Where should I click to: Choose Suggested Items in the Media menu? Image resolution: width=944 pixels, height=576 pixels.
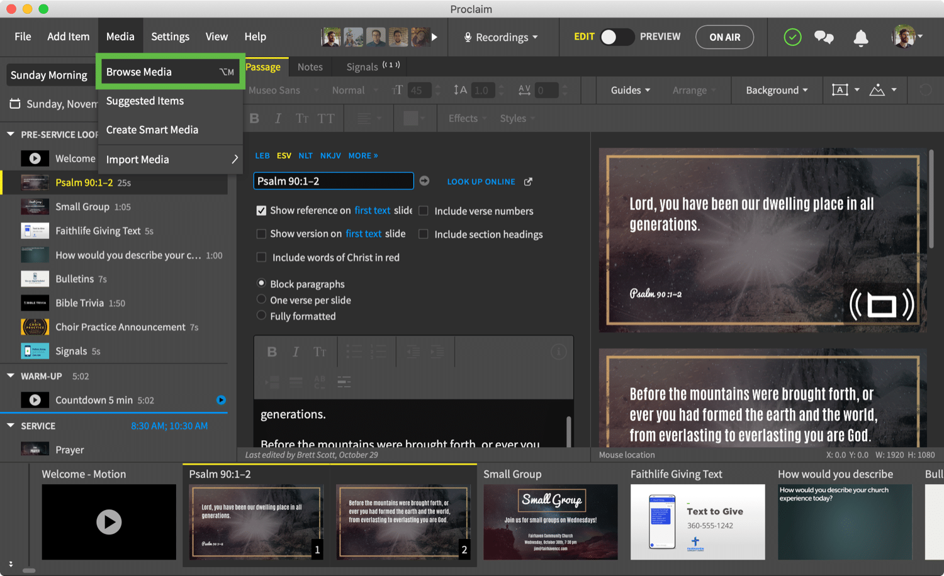point(170,101)
